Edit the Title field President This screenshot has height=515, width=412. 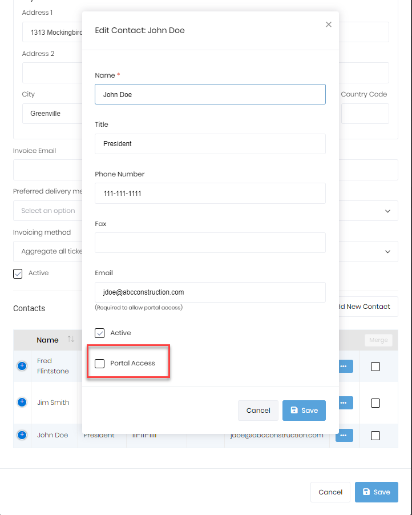[x=210, y=144]
